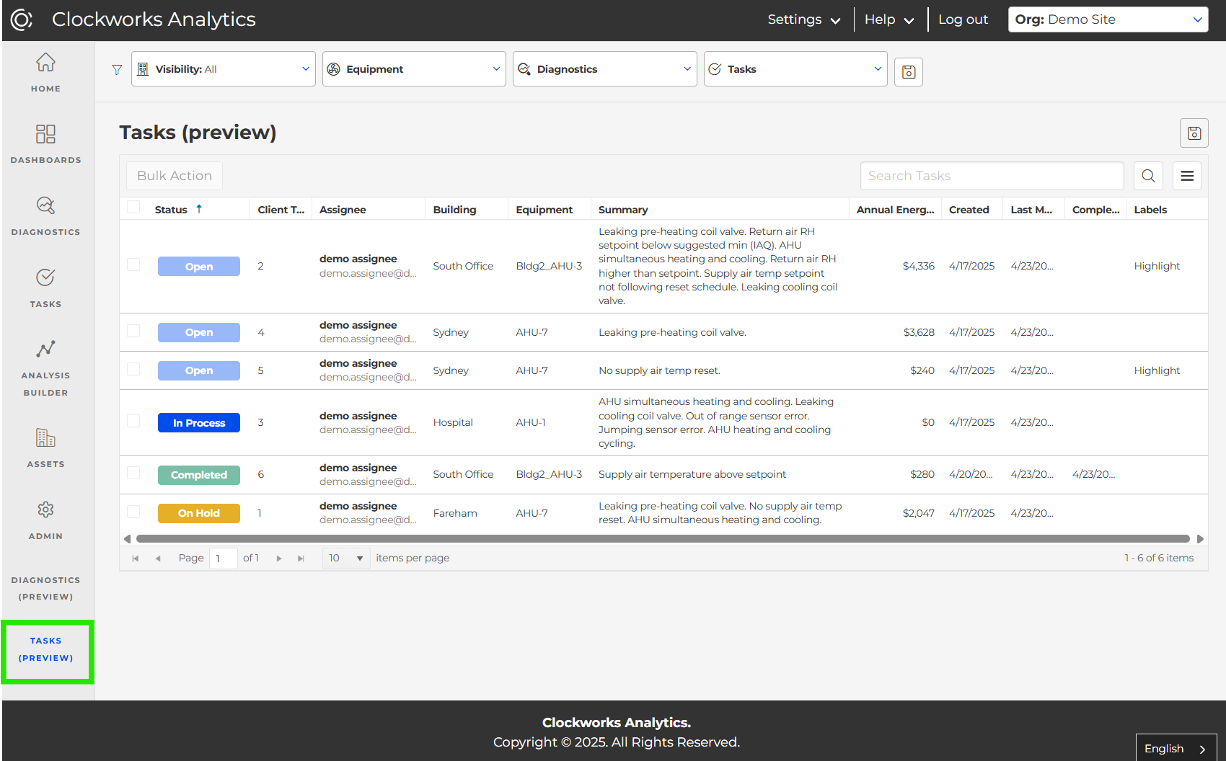Click the page number input box
This screenshot has height=761, width=1226.
[x=223, y=558]
